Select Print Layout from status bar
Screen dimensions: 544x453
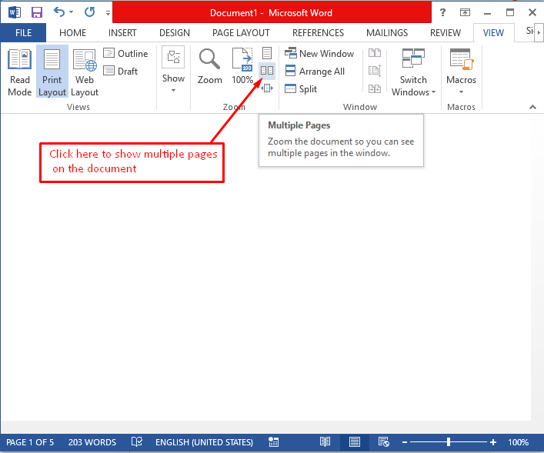click(354, 442)
